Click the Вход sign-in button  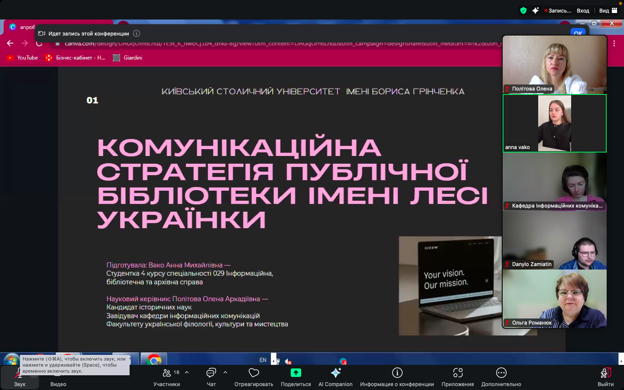pos(583,10)
